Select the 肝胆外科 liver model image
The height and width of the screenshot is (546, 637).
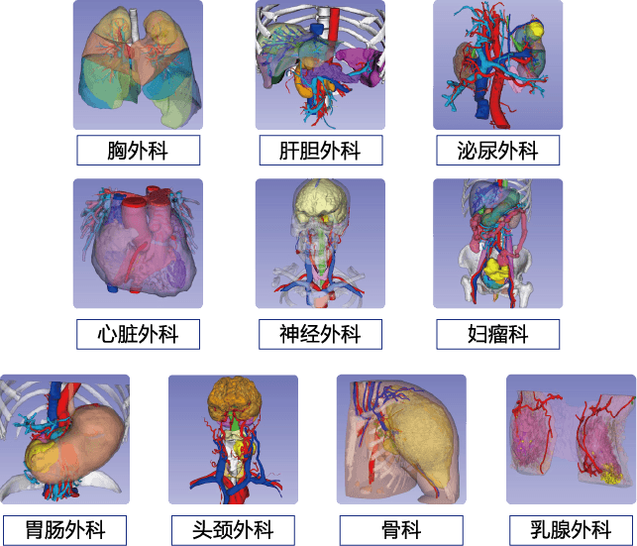point(320,65)
